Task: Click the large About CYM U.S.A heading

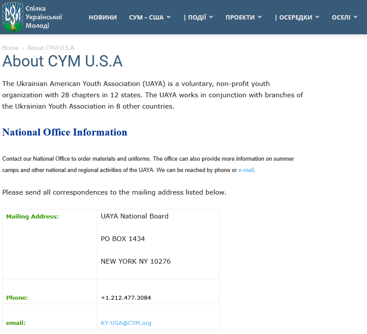Action: (63, 61)
